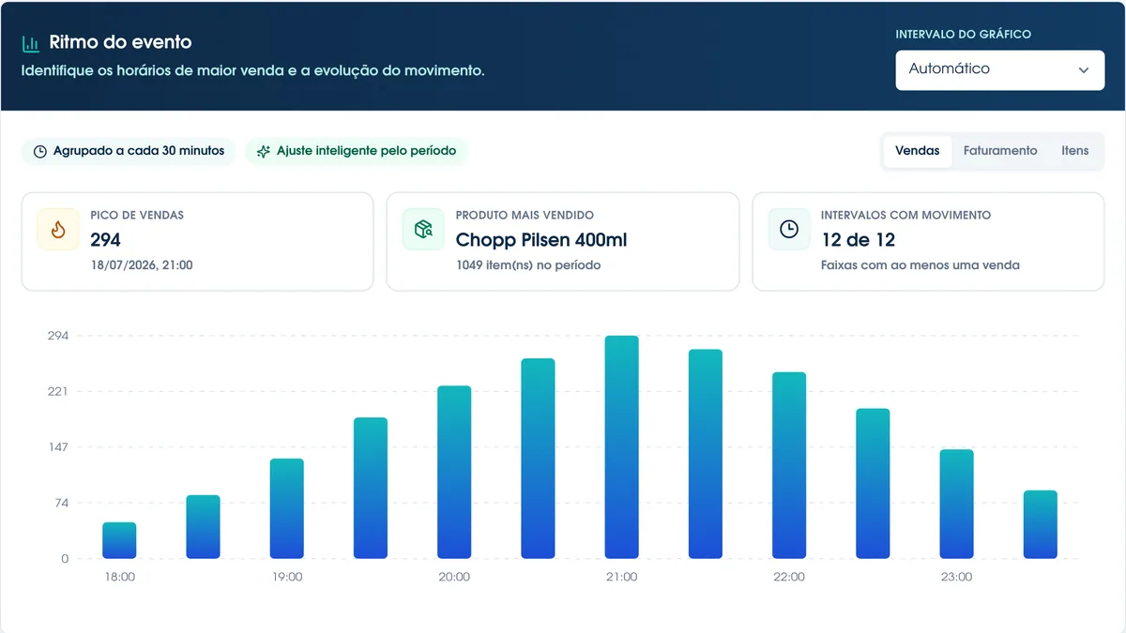Viewport: 1126px width, 633px height.
Task: Click the flame icon on Pico de Vendas card
Action: pos(58,230)
